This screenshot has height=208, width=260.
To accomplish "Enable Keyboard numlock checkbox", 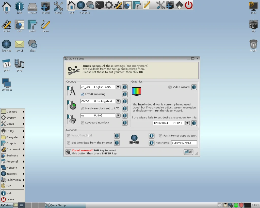I will [83, 123].
